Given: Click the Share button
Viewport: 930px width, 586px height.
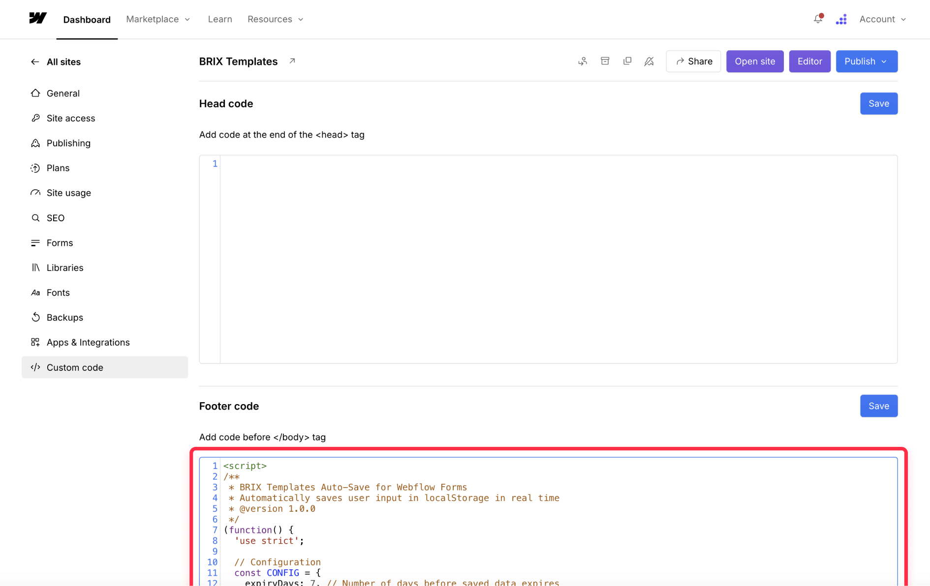Looking at the screenshot, I should tap(693, 61).
